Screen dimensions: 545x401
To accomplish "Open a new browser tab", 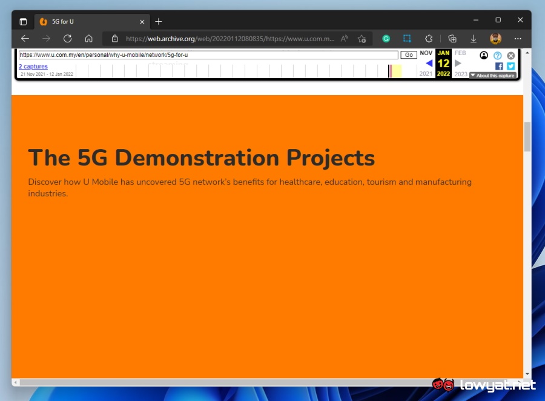I will (159, 21).
